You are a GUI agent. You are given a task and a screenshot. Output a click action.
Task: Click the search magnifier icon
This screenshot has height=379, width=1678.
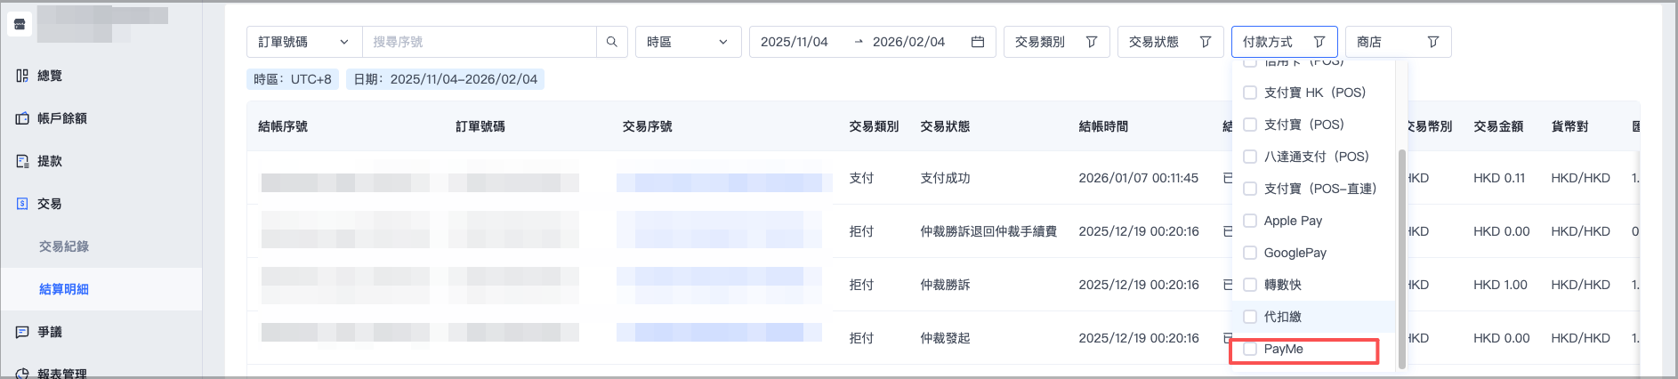(x=611, y=42)
